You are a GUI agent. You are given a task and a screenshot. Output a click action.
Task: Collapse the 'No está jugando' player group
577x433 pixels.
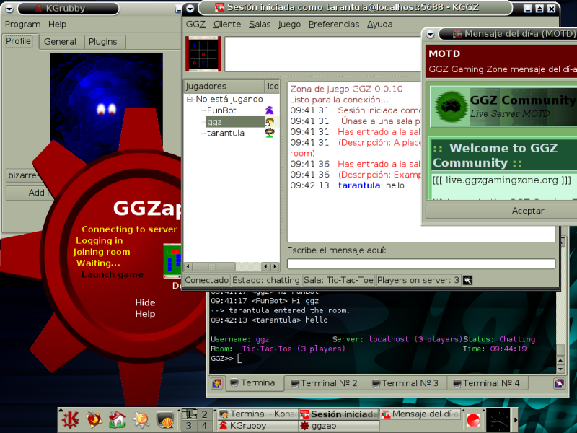coord(190,100)
